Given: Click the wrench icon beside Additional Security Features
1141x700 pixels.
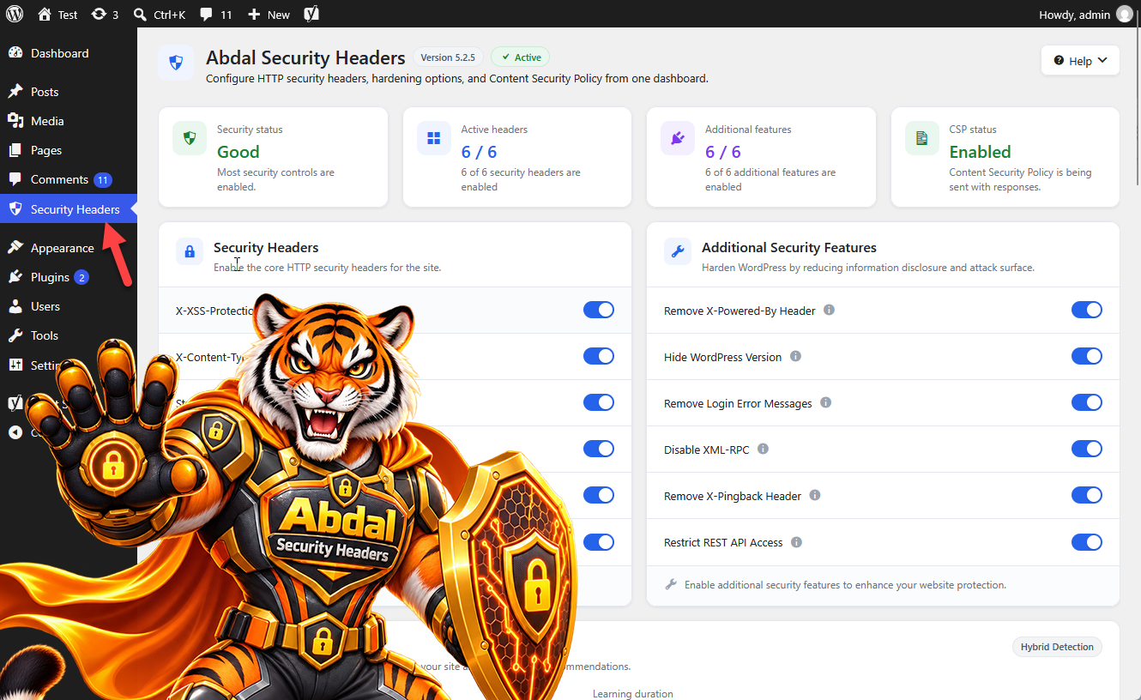Looking at the screenshot, I should pos(678,251).
